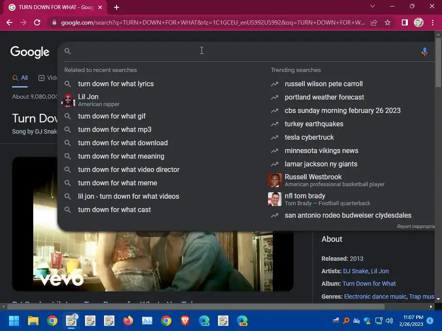Select trending search turkey earthquakes
The image size is (442, 331).
pos(314,124)
